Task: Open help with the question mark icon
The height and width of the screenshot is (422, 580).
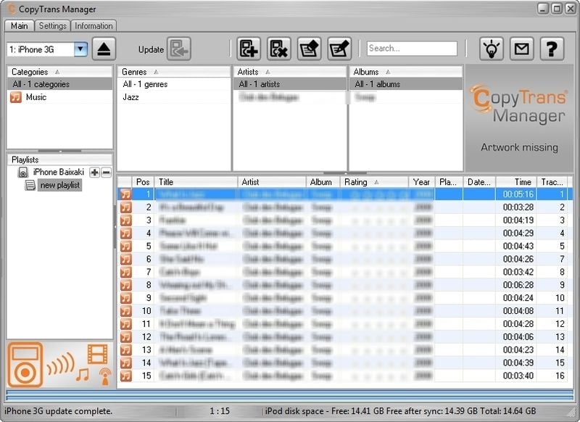Action: point(552,49)
